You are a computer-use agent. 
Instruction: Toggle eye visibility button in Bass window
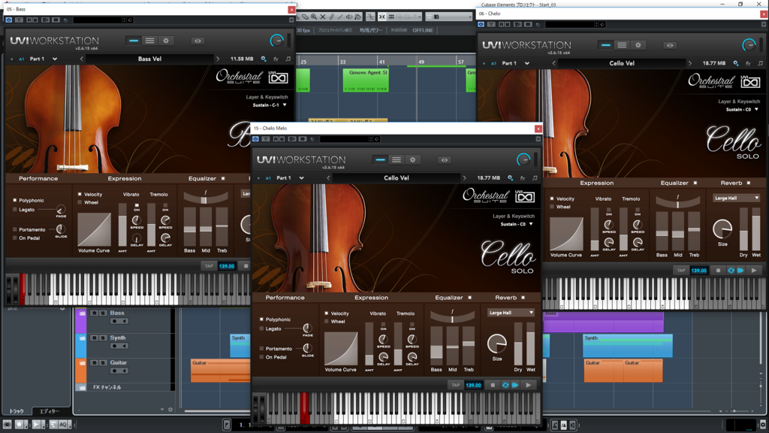[x=198, y=41]
